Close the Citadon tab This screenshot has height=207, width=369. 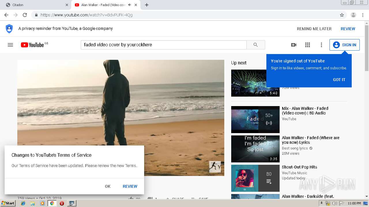(x=67, y=5)
